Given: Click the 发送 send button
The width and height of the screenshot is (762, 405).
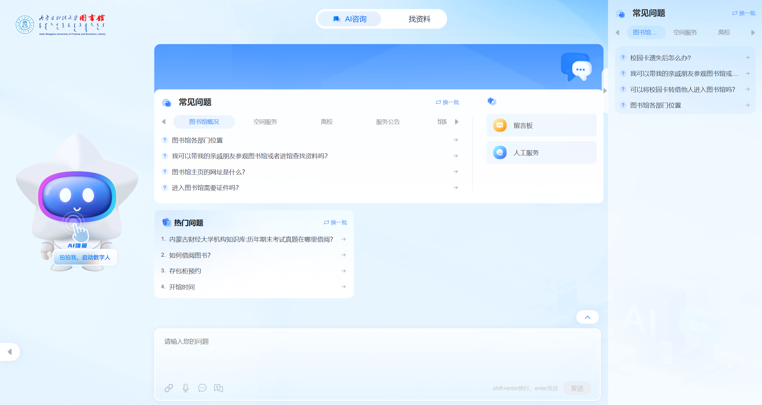Looking at the screenshot, I should point(577,388).
